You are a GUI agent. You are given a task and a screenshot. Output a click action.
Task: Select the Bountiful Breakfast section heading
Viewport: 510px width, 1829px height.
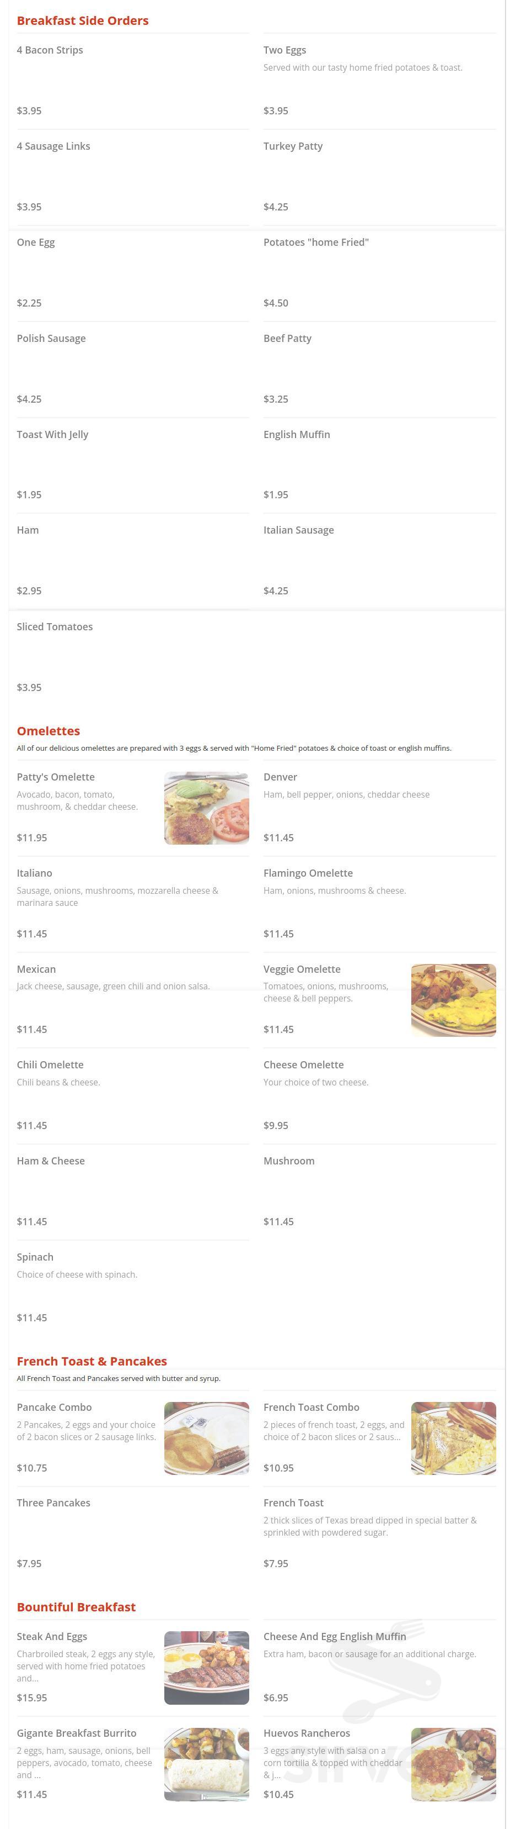click(76, 1607)
